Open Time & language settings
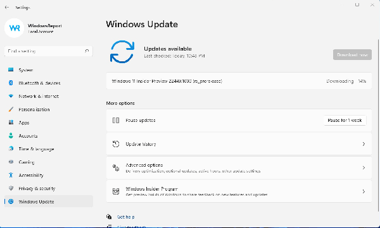 point(49,149)
